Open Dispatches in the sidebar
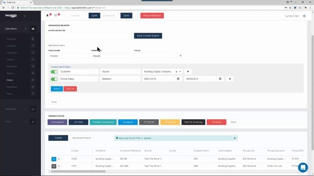The height and width of the screenshot is (176, 314). point(12,87)
